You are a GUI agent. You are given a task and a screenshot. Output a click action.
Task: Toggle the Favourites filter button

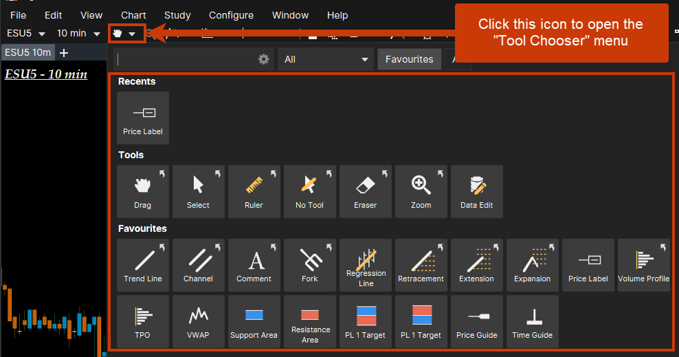(409, 59)
